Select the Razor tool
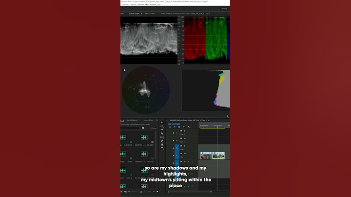Image resolution: width=351 pixels, height=197 pixels. click(x=162, y=134)
